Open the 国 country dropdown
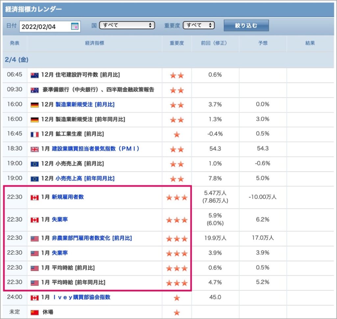The image size is (337, 319). (x=127, y=25)
